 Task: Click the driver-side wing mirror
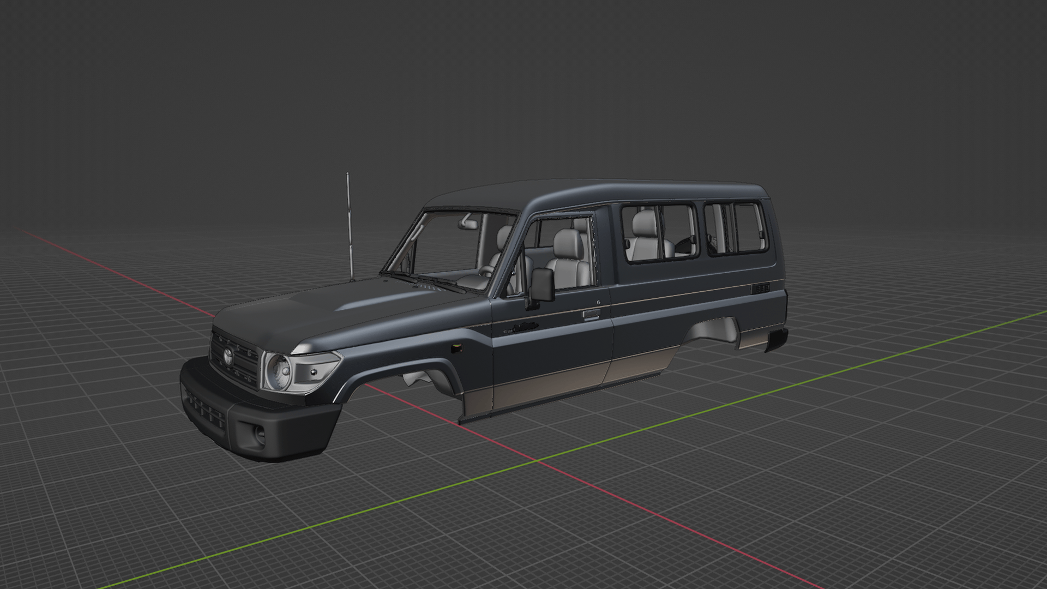click(542, 285)
